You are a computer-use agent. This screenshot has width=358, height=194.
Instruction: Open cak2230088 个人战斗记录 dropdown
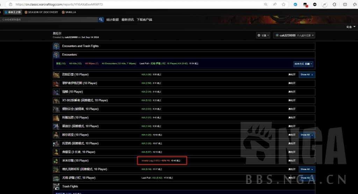point(294,35)
